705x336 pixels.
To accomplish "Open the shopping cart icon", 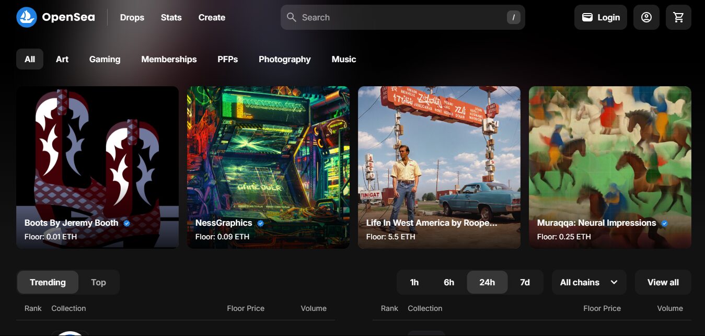I will click(x=679, y=17).
